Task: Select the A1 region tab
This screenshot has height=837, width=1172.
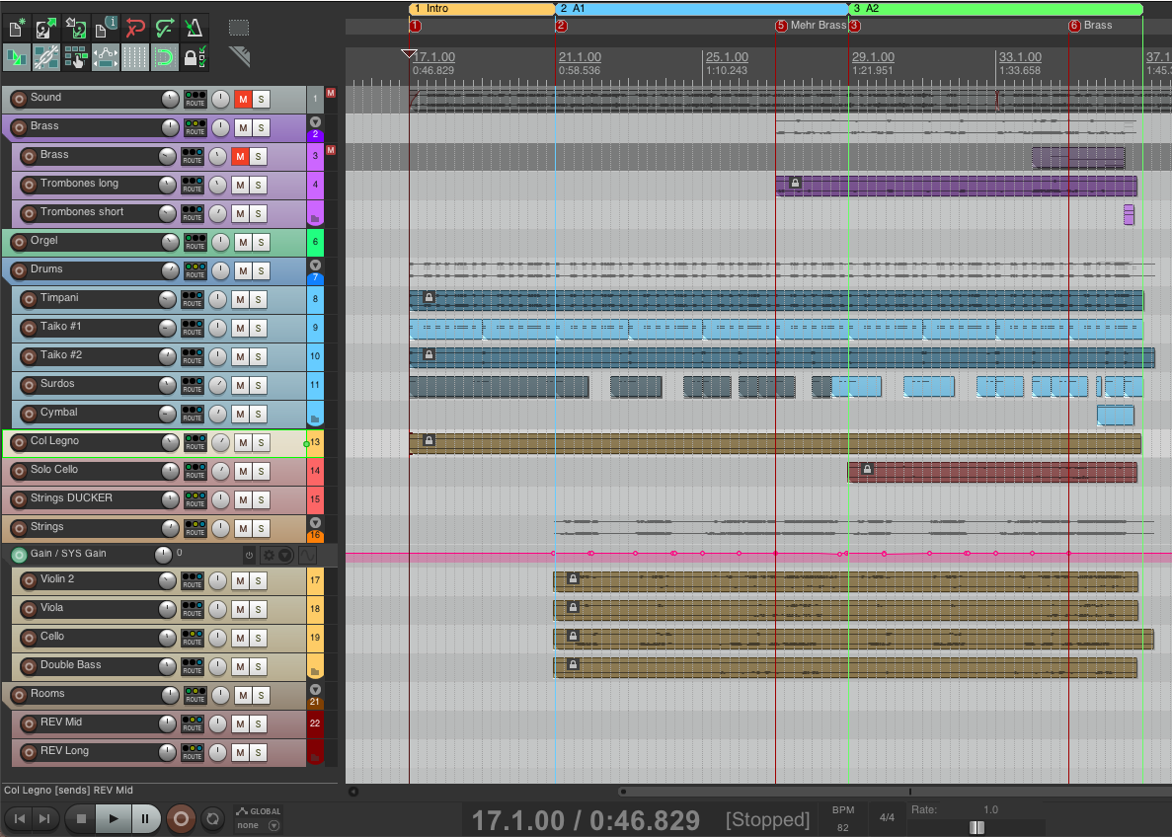Action: 701,8
